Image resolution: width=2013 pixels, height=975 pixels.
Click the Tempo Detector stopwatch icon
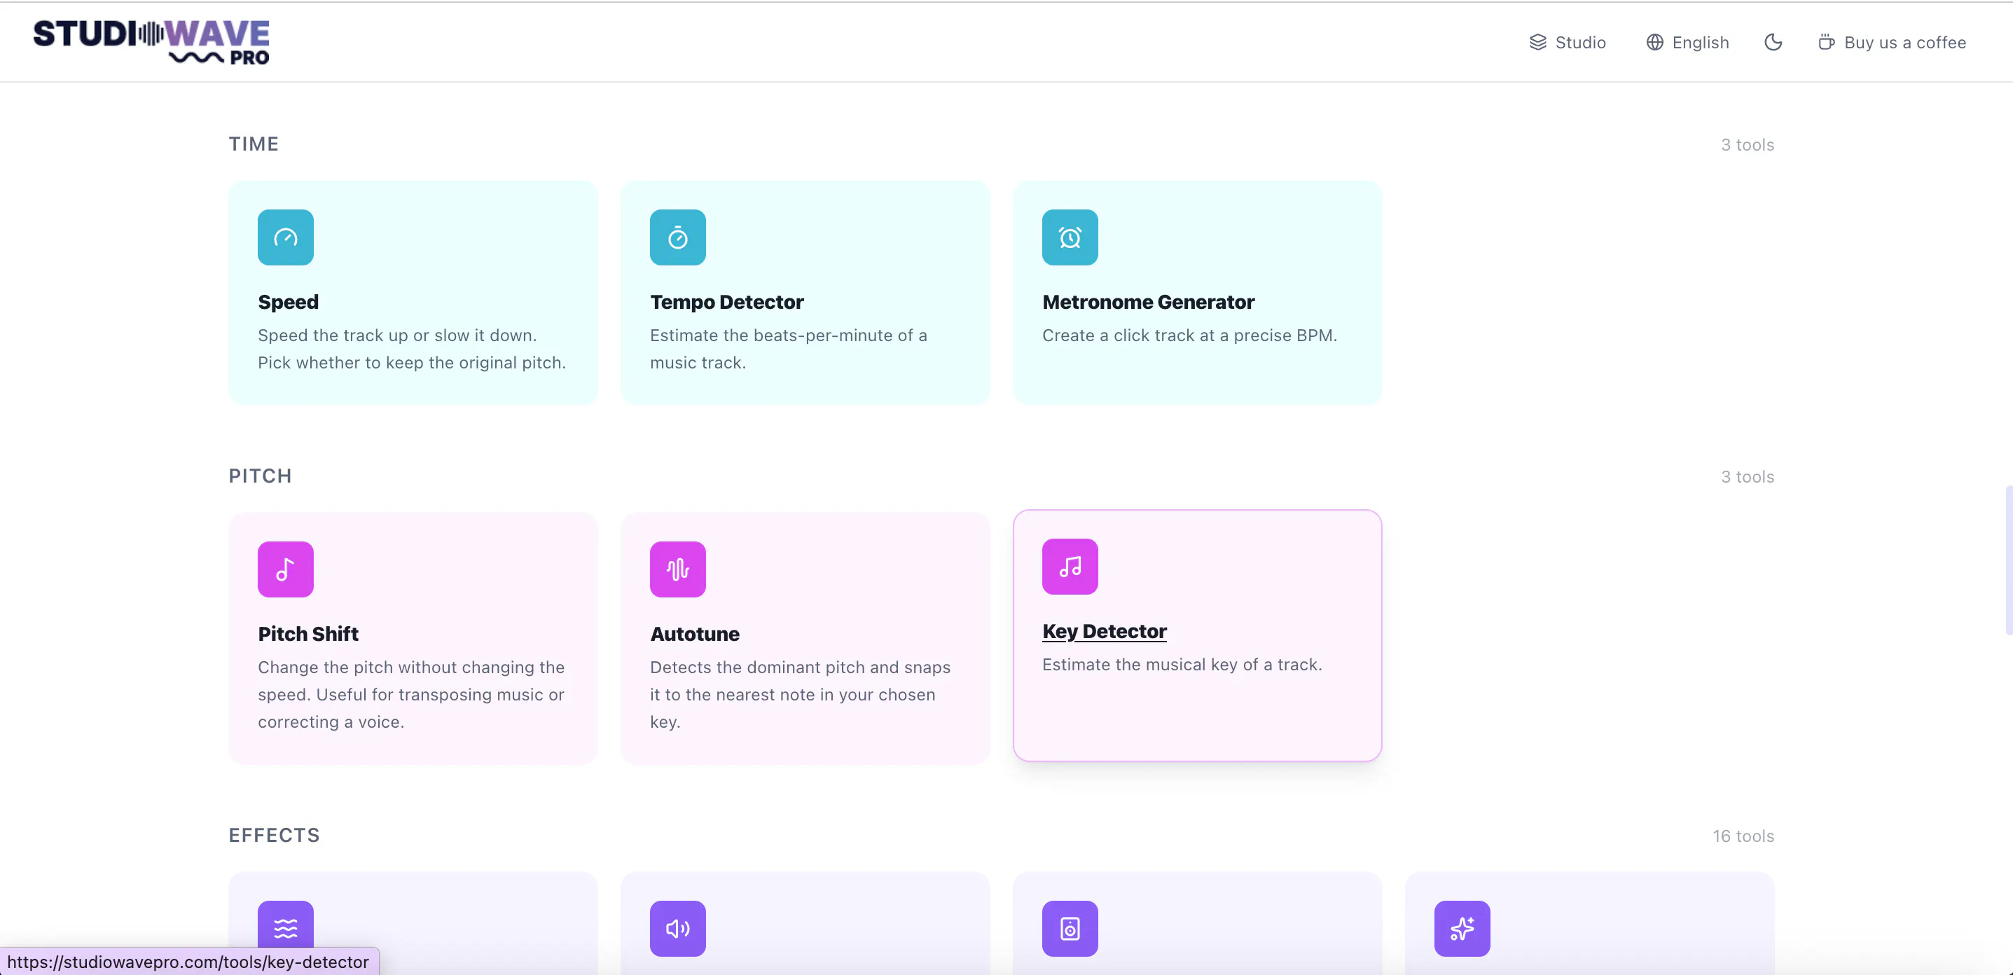[x=677, y=237]
